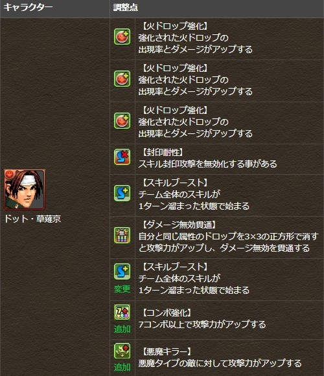The image size is (324, 376).
Task: Click the 【ダメージ無効貫通】 heading text
Action: point(179,225)
